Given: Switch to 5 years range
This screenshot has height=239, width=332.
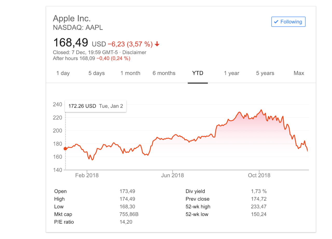Looking at the screenshot, I should click(x=265, y=73).
